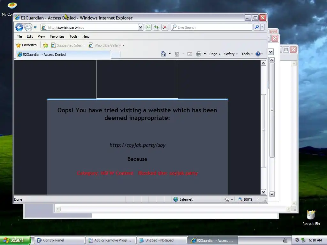Open the recent pages dropdown arrow
Screen dimensions: 327x245
[35, 27]
